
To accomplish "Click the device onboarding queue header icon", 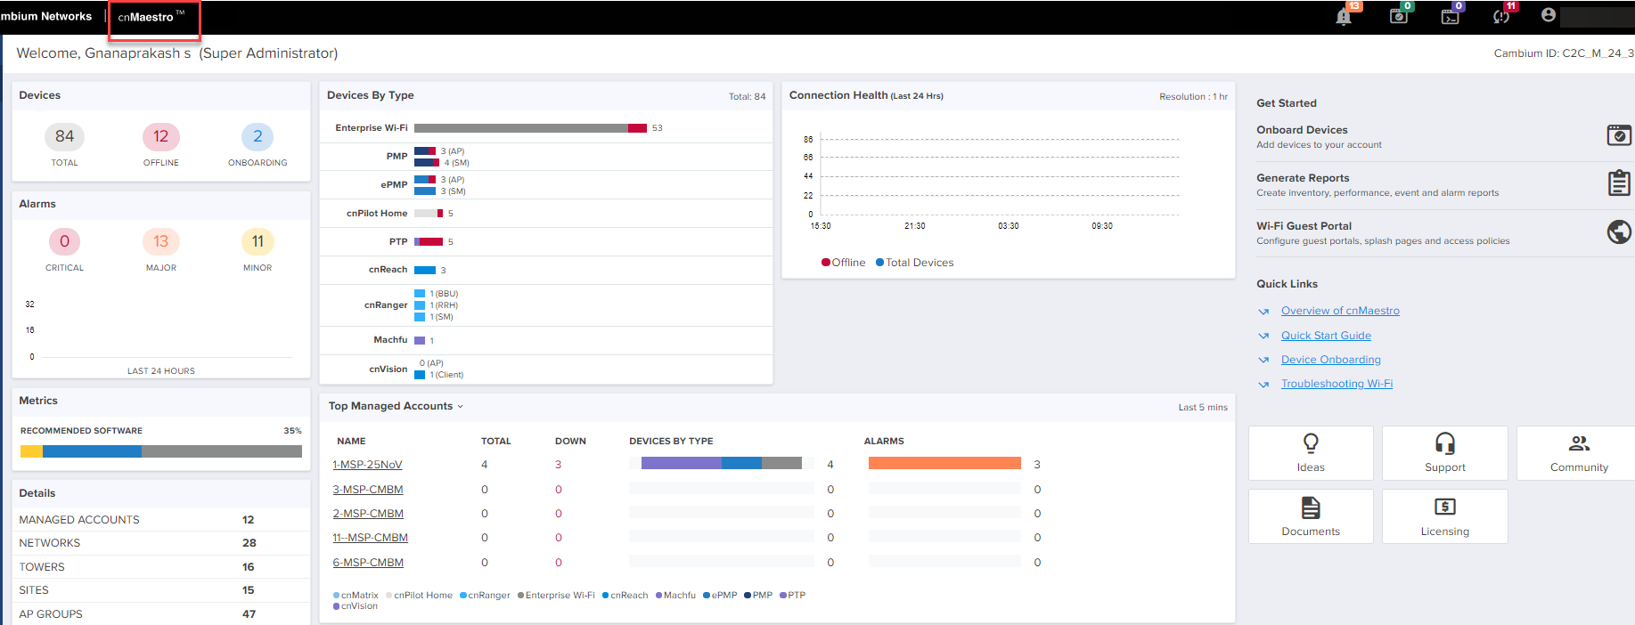I will pos(1398,16).
